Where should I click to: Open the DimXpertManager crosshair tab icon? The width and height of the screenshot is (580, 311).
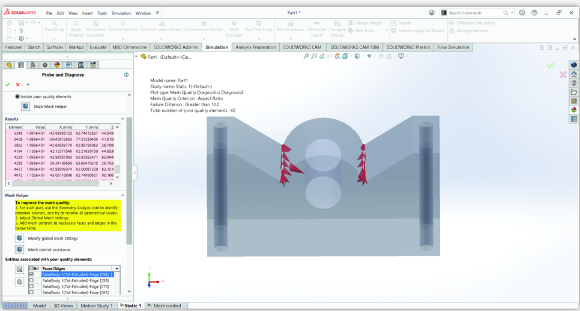[x=45, y=65]
